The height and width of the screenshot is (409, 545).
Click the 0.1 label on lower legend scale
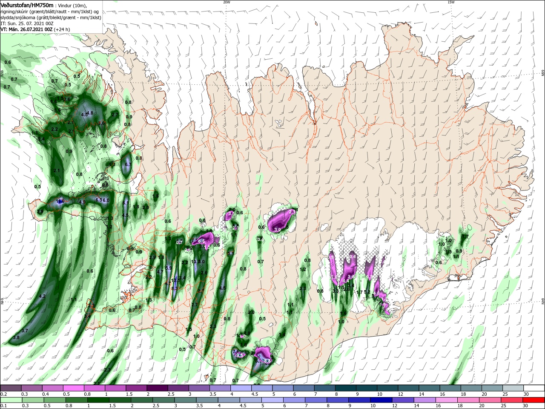pos(4,406)
